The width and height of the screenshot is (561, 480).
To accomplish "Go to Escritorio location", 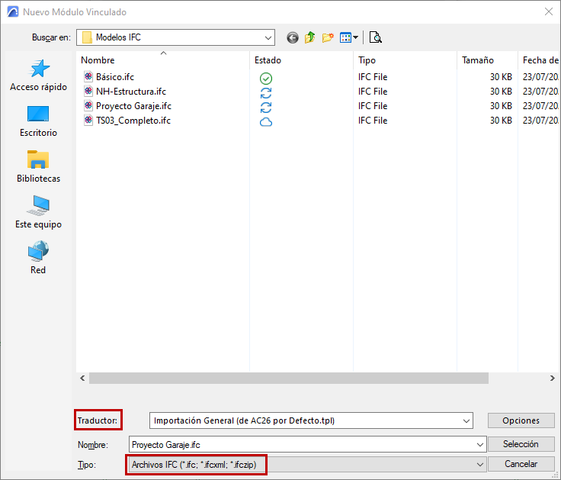I will [38, 121].
